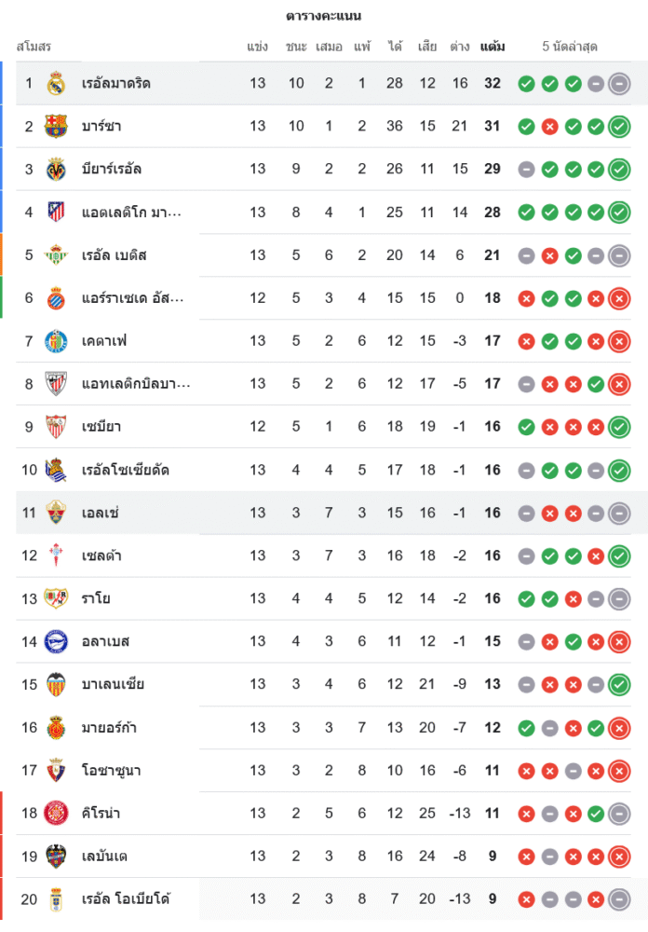
Task: Click the Getafe crest in 7th place
Action: [56, 340]
